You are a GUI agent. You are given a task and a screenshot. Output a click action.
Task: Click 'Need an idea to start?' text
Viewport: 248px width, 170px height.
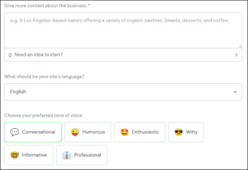pos(39,55)
